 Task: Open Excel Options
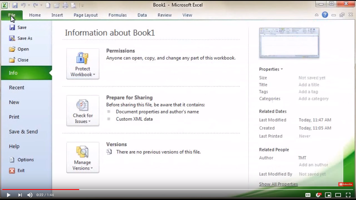pos(22,160)
